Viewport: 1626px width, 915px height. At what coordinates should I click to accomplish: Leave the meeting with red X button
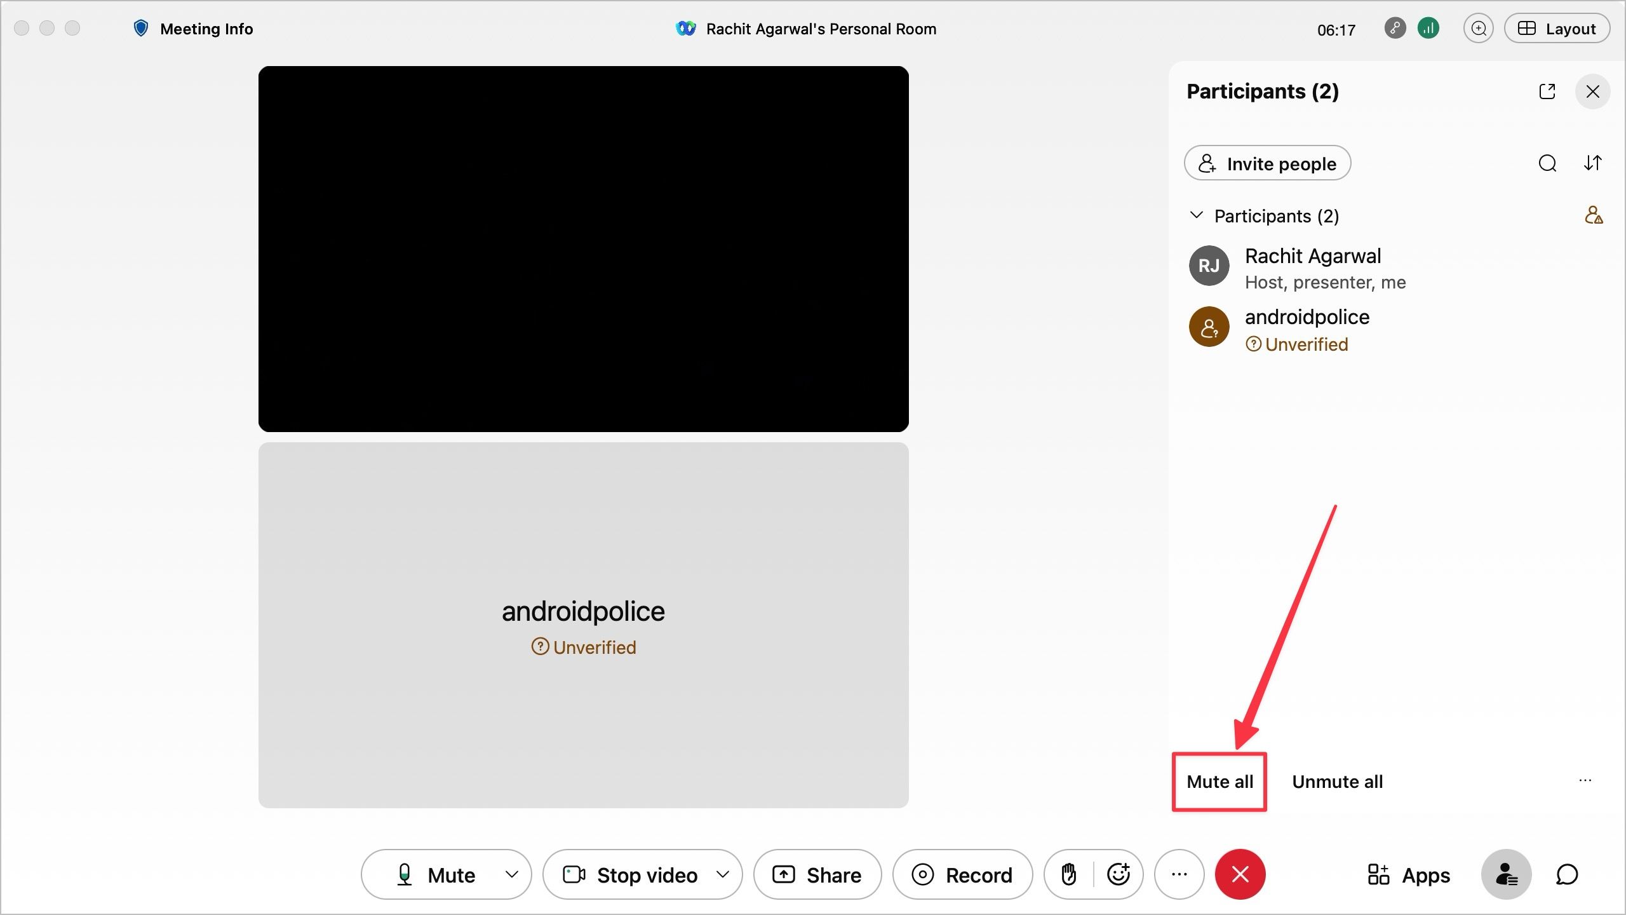[x=1240, y=874]
